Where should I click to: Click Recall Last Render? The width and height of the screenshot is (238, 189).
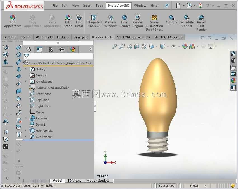[201, 23]
